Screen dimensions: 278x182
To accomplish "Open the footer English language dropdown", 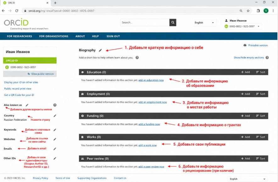I will 247,179.
